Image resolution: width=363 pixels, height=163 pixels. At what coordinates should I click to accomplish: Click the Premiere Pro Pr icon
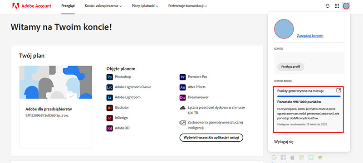183,77
